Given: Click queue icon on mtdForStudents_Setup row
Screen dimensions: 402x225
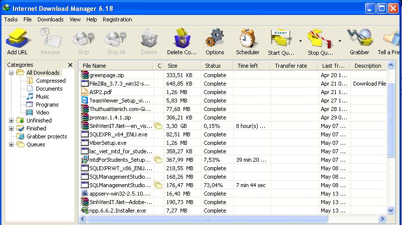Looking at the screenshot, I should coord(158,160).
